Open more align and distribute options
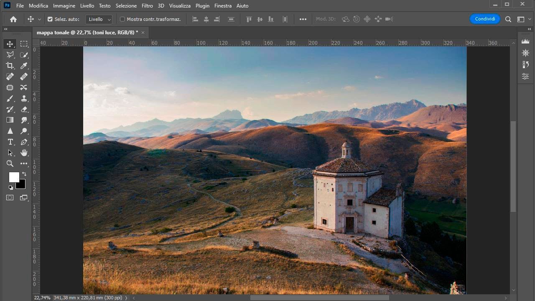 (303, 19)
